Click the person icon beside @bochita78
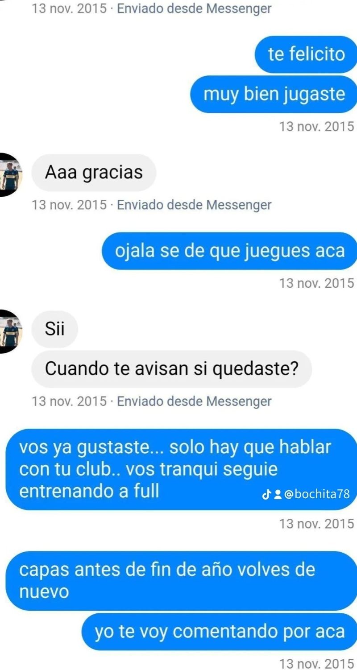Screen dimensions: 357x670 tap(277, 494)
